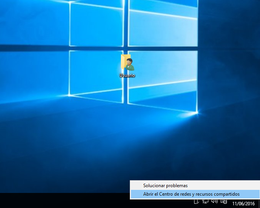The image size is (260, 208).
Task: Open 'Abrir el Centro de redes y recursos compartidos'
Action: [x=195, y=194]
